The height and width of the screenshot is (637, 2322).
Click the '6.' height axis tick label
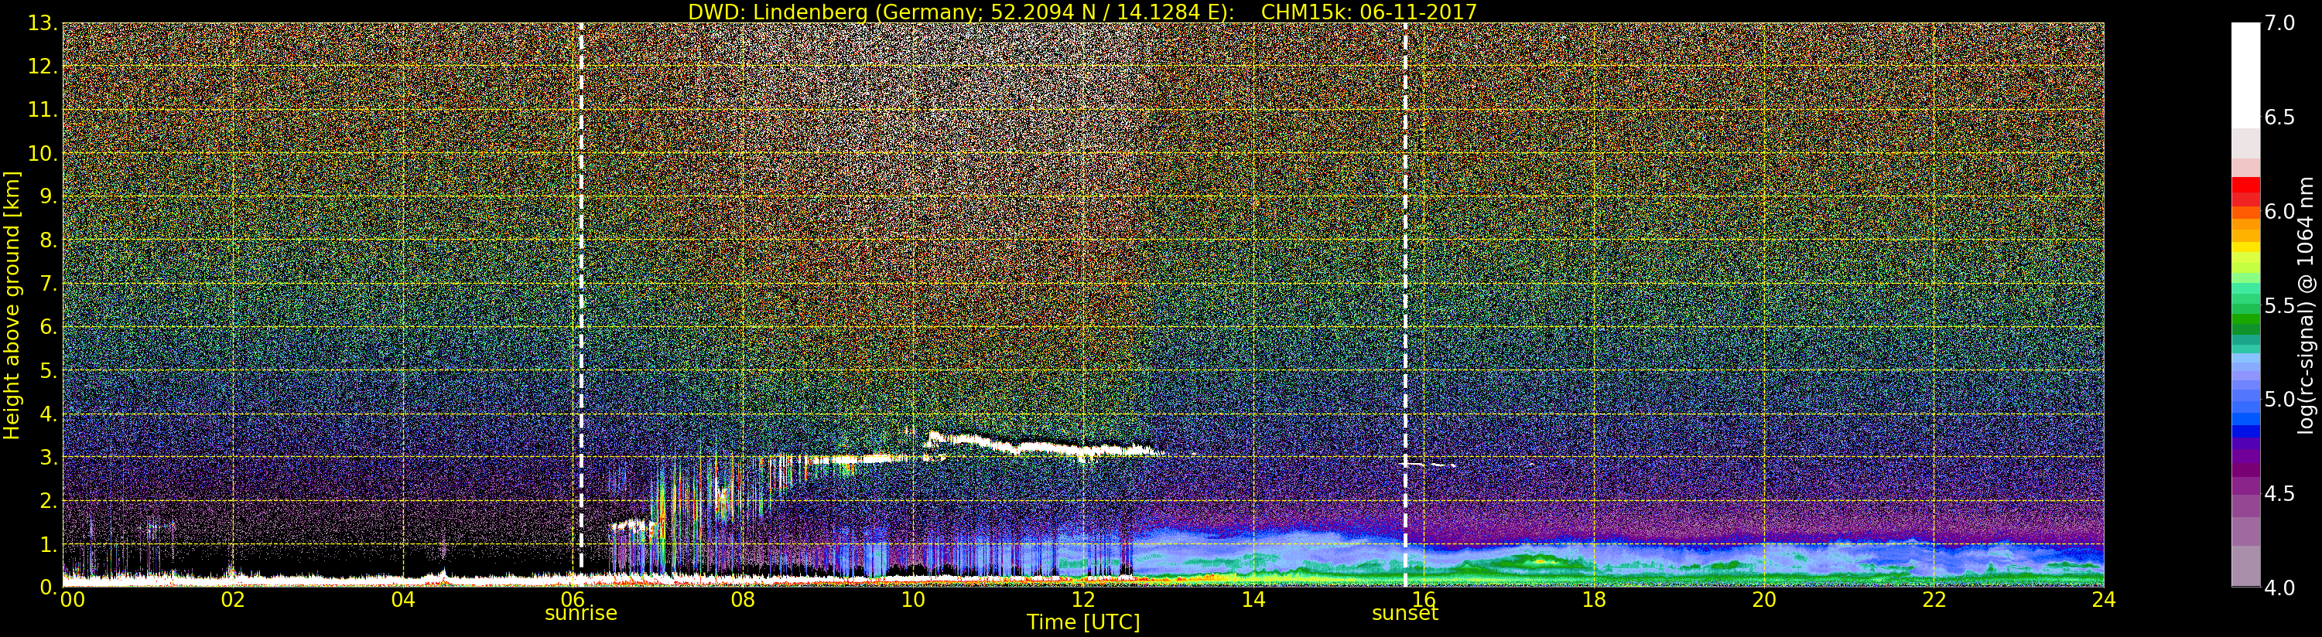(x=48, y=327)
